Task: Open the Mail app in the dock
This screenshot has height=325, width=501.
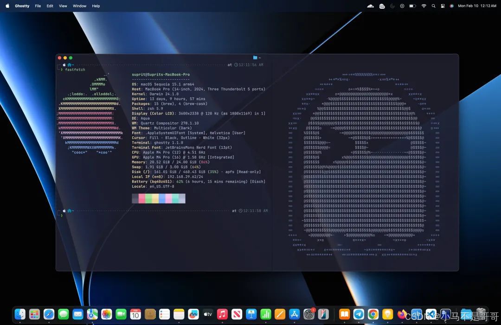Action: (77, 314)
